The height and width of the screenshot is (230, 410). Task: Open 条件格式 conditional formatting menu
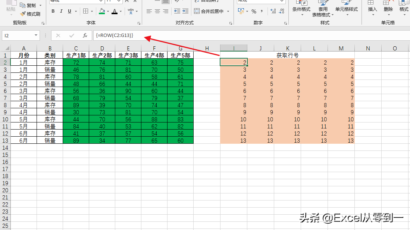(x=301, y=8)
